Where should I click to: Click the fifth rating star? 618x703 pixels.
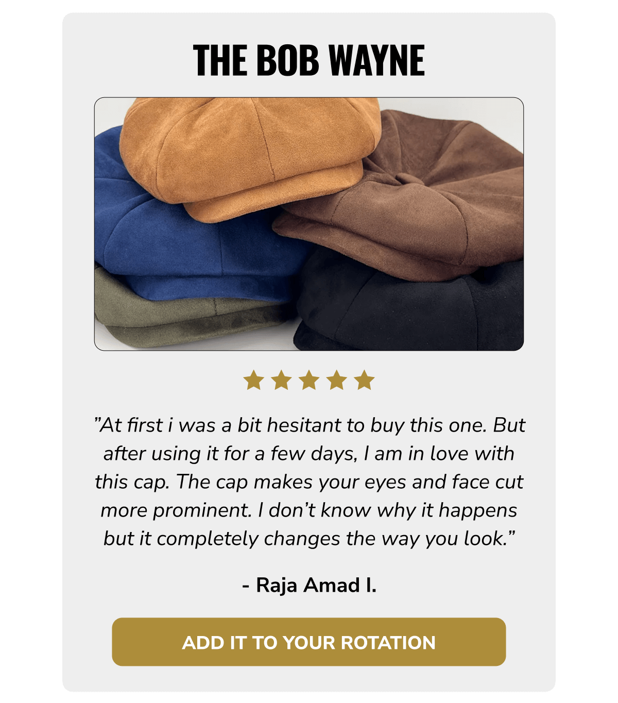pos(364,380)
